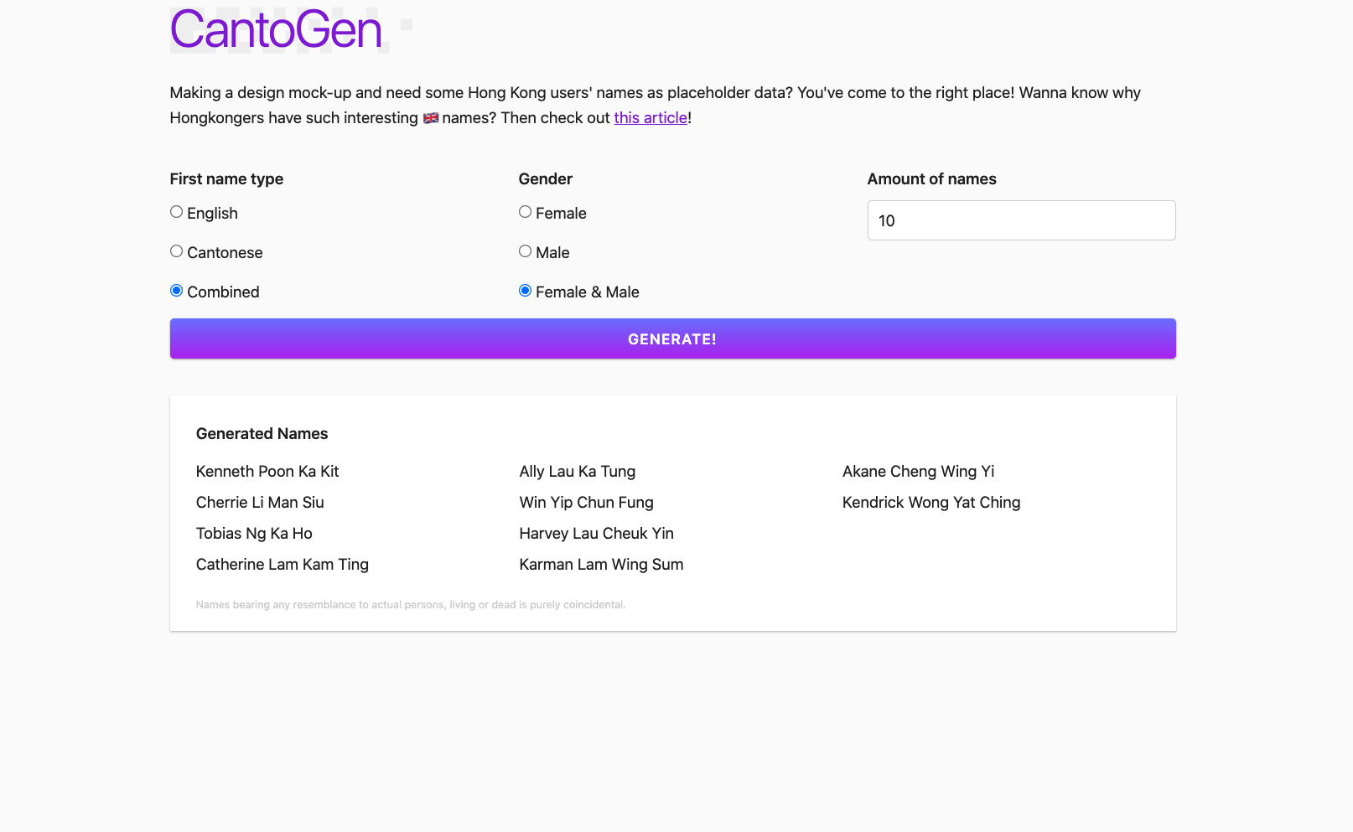Viewport: 1353px width, 832px height.
Task: Select the English first name type
Action: tap(176, 212)
